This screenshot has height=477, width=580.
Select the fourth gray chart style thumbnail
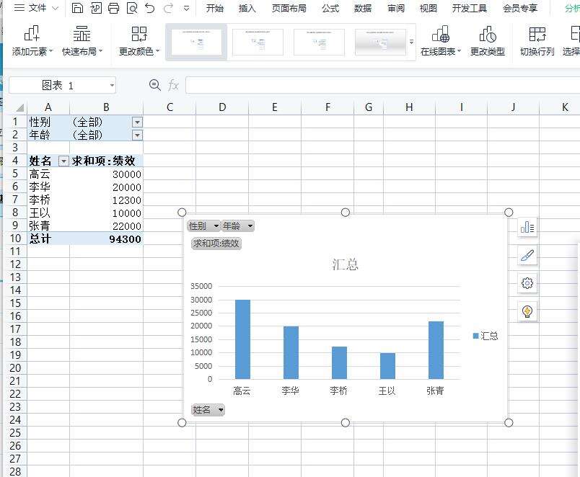click(380, 42)
